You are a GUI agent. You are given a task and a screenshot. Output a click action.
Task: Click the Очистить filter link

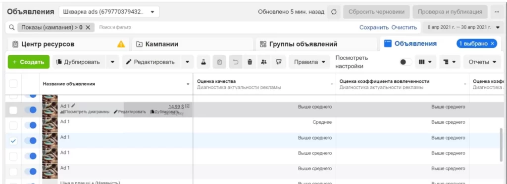[404, 28]
